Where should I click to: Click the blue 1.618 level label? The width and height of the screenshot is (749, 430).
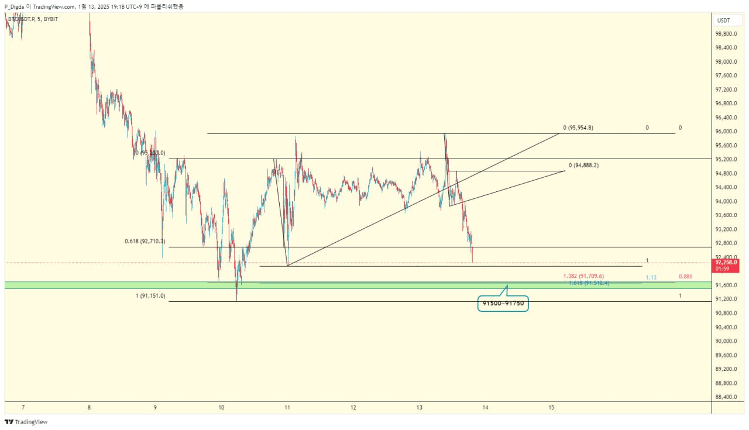click(x=589, y=283)
